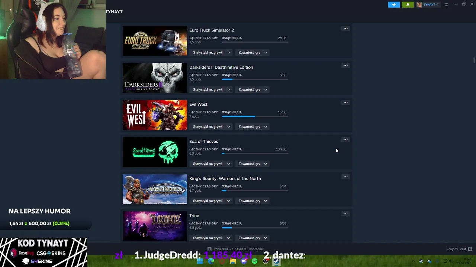Open the Evil West title link

(198, 104)
